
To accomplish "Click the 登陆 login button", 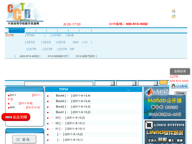I will (24, 139).
